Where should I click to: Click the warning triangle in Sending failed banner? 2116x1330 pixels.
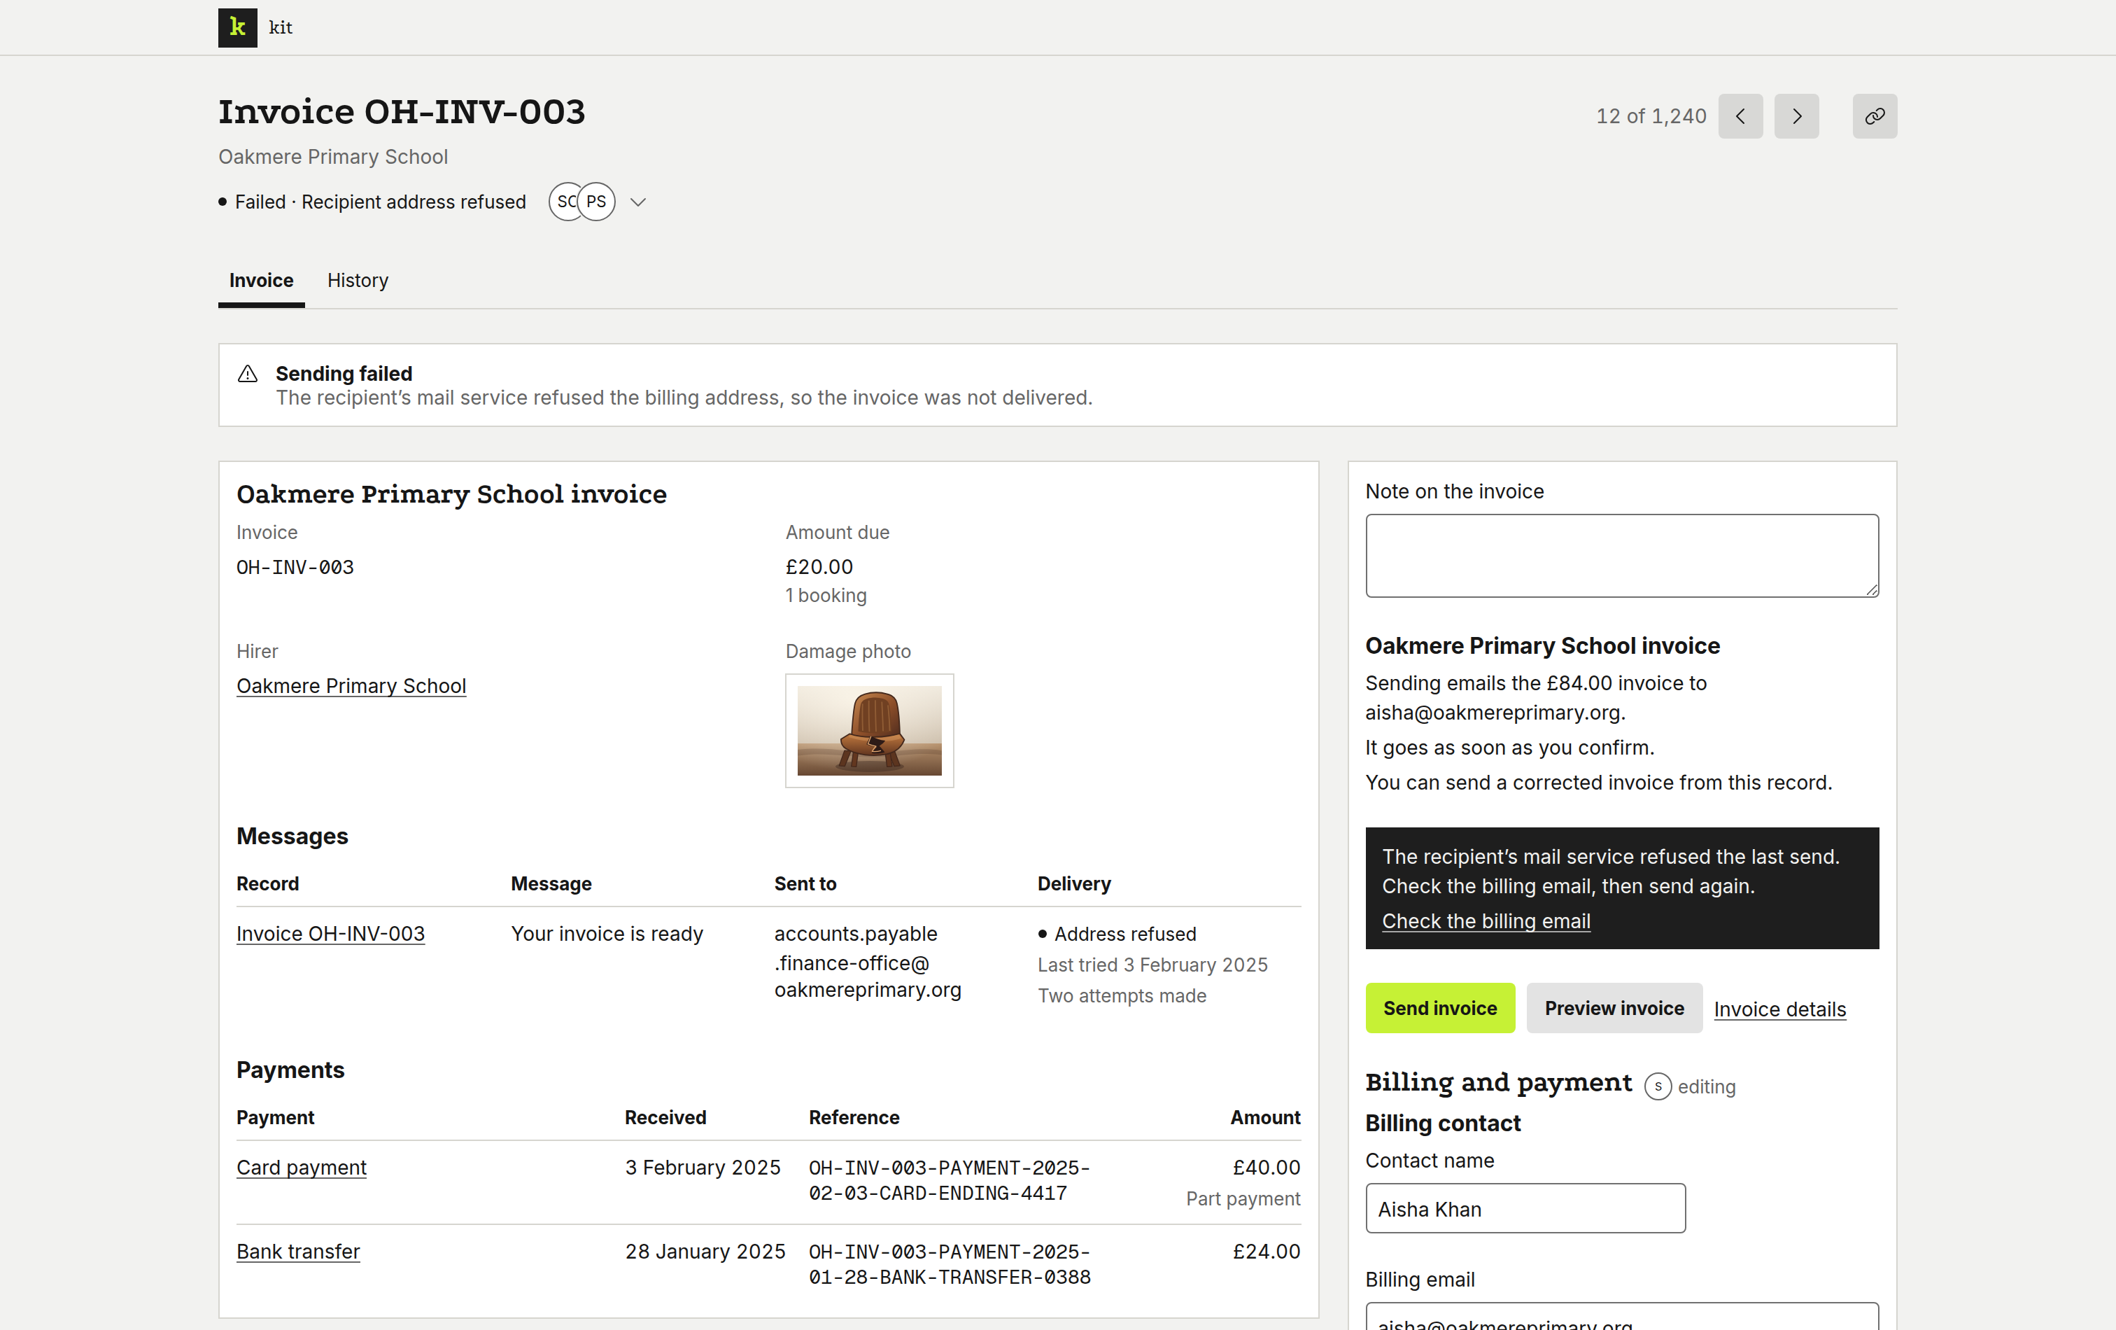tap(248, 374)
